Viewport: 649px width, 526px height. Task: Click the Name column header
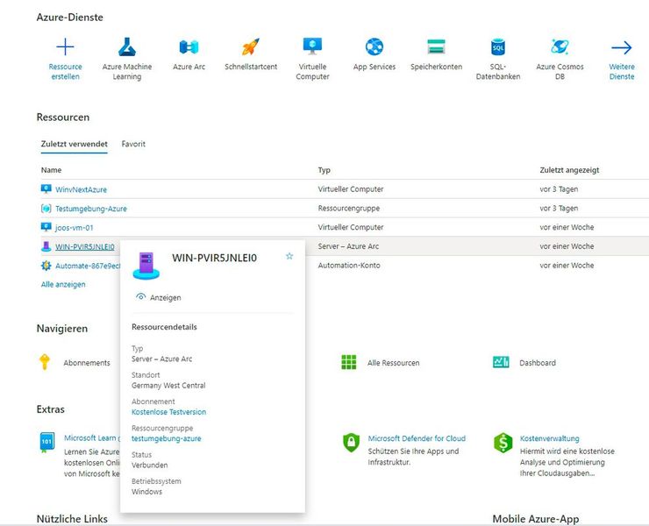point(52,170)
